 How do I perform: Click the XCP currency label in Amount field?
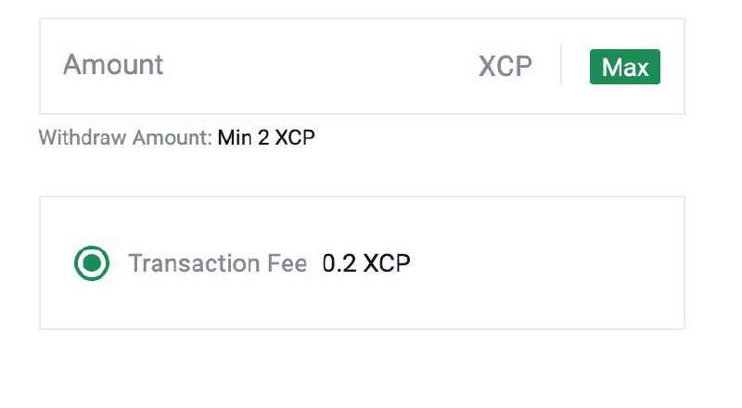click(x=505, y=66)
